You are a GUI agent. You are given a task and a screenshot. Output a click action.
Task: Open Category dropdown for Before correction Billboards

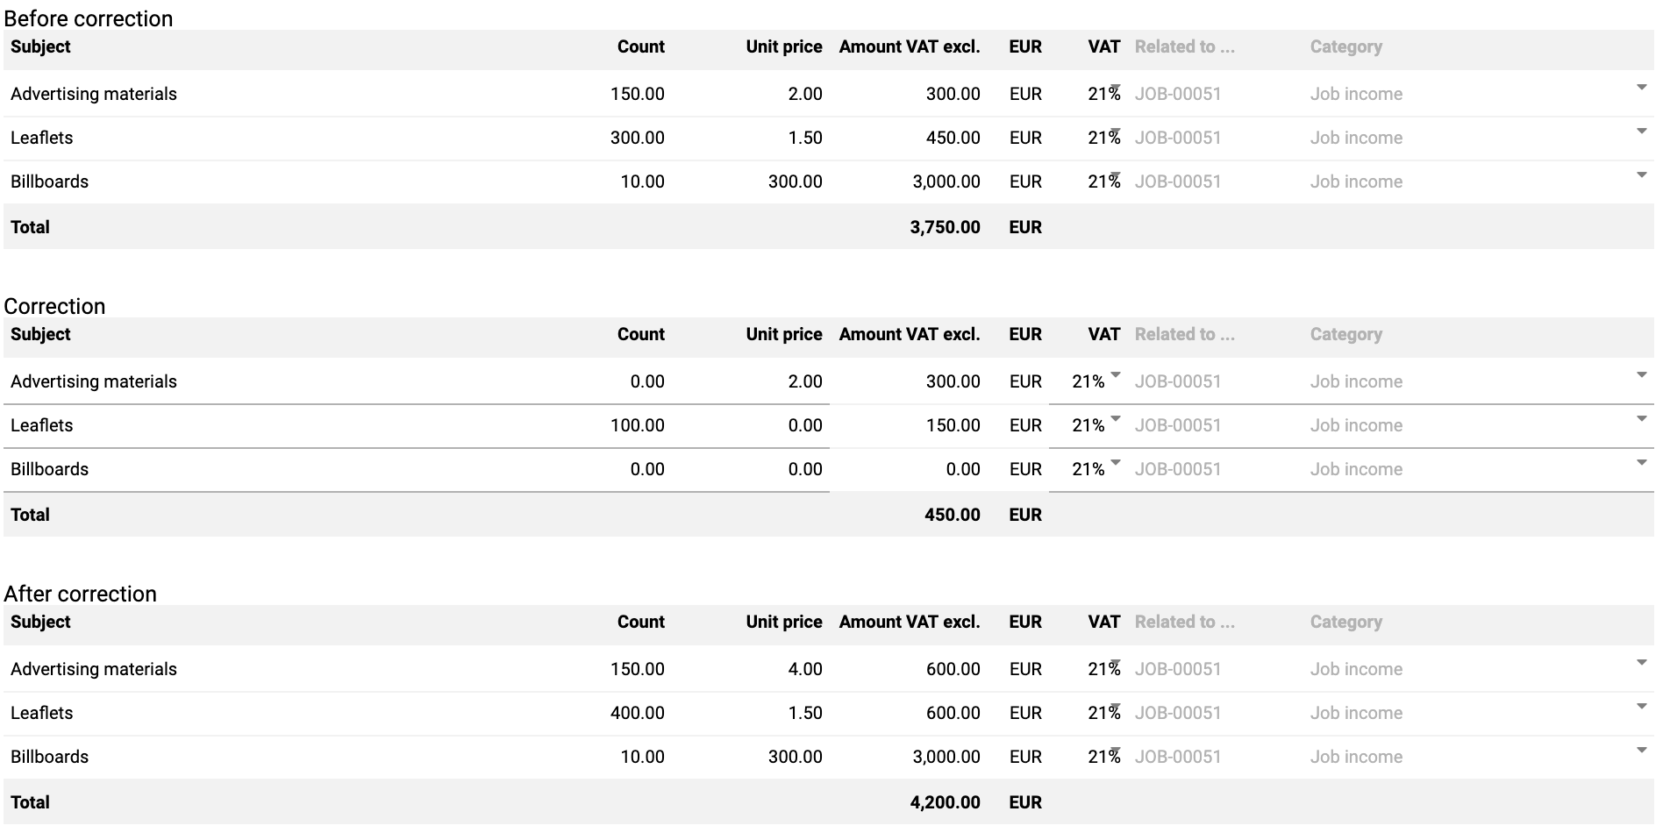point(1641,175)
